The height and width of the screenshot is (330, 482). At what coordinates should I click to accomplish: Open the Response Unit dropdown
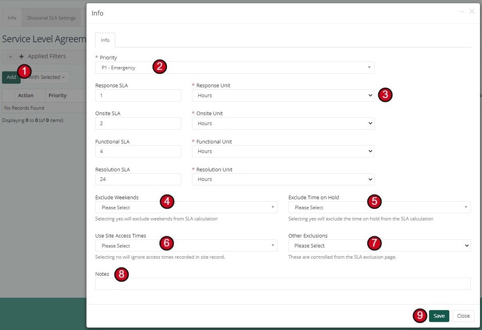pos(283,96)
